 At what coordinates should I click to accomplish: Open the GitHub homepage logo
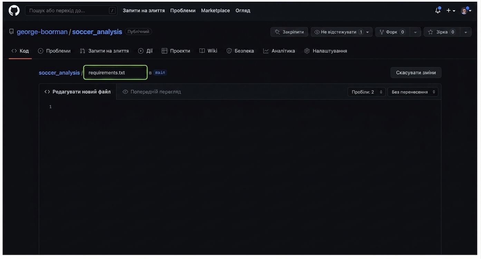click(x=14, y=10)
